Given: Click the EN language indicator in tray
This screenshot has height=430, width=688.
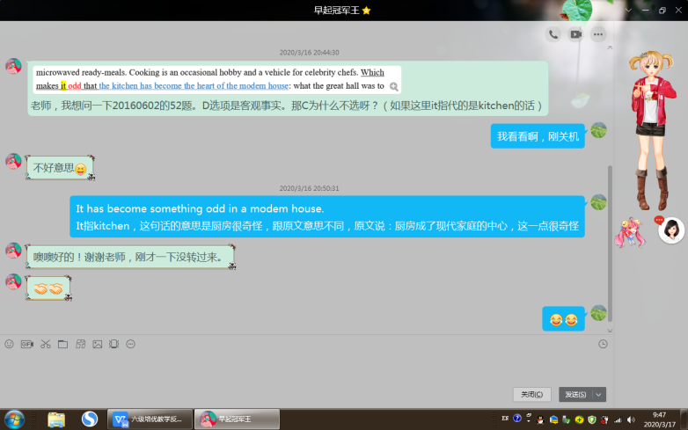Looking at the screenshot, I should point(505,419).
